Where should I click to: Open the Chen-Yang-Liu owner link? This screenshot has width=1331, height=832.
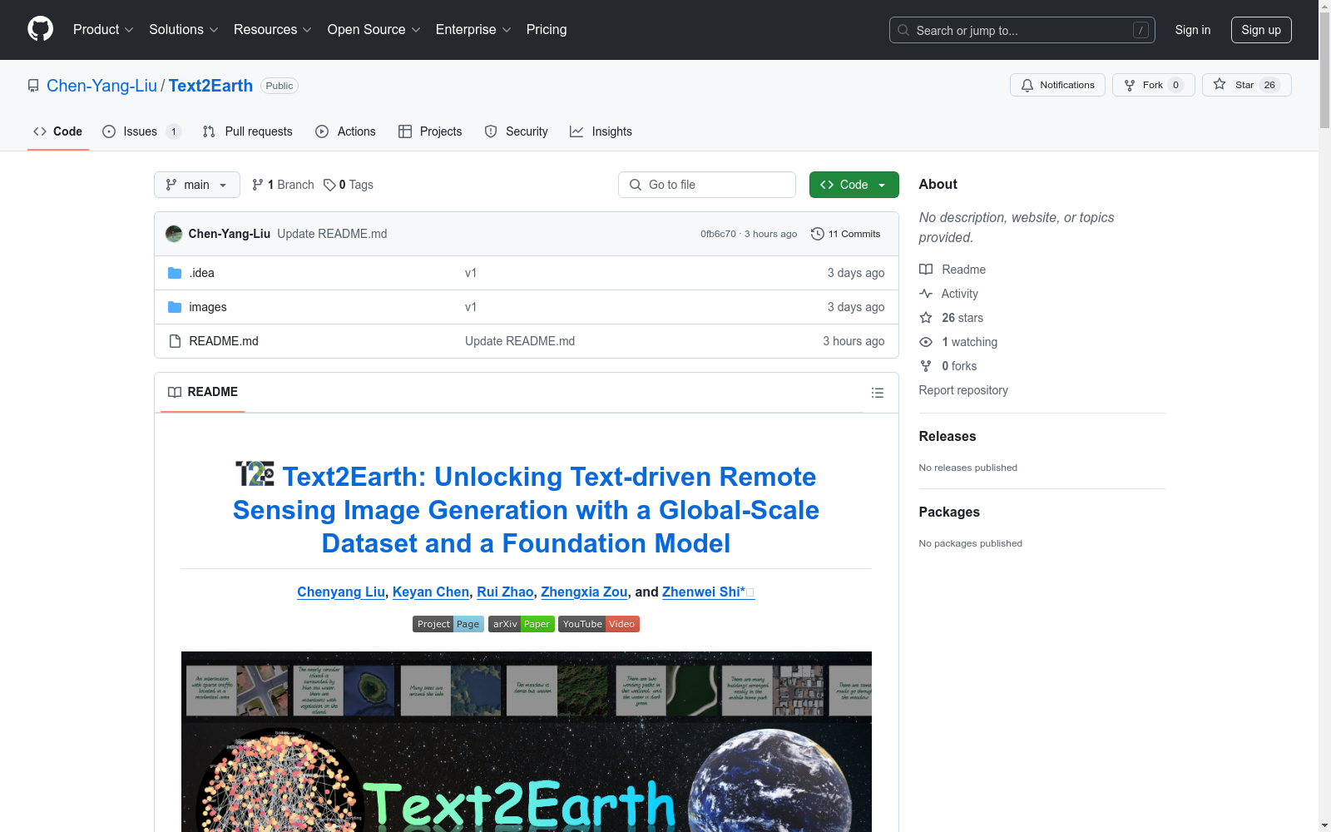click(x=101, y=86)
